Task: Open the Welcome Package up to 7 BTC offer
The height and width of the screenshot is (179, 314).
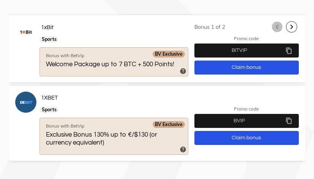Action: pyautogui.click(x=110, y=64)
